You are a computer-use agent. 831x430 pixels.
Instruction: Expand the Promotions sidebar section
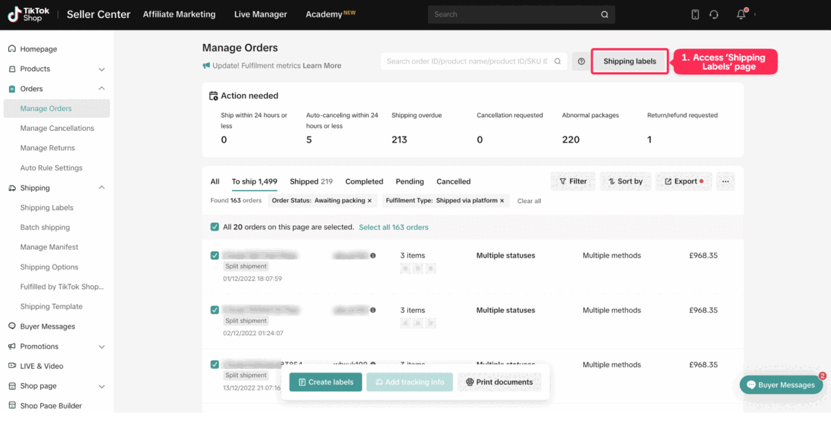click(102, 347)
